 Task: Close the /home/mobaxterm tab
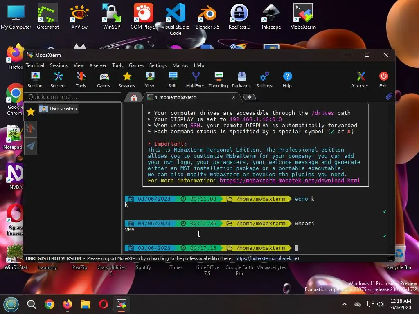click(234, 97)
